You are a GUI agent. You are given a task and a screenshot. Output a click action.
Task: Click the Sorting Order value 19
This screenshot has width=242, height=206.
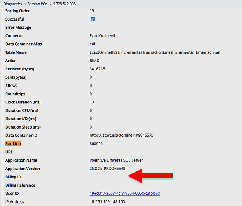pos(92,11)
